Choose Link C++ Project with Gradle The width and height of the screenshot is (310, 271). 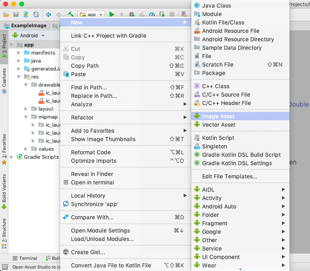[x=126, y=36]
